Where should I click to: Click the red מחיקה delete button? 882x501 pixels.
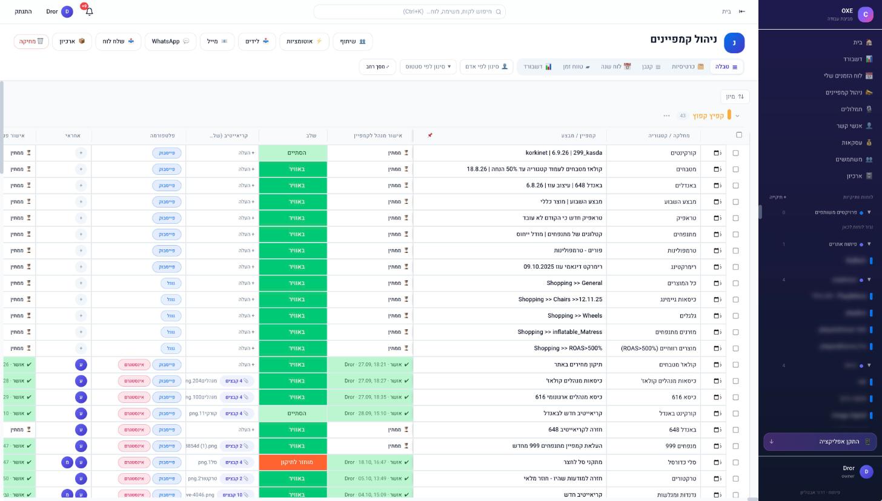click(x=31, y=41)
